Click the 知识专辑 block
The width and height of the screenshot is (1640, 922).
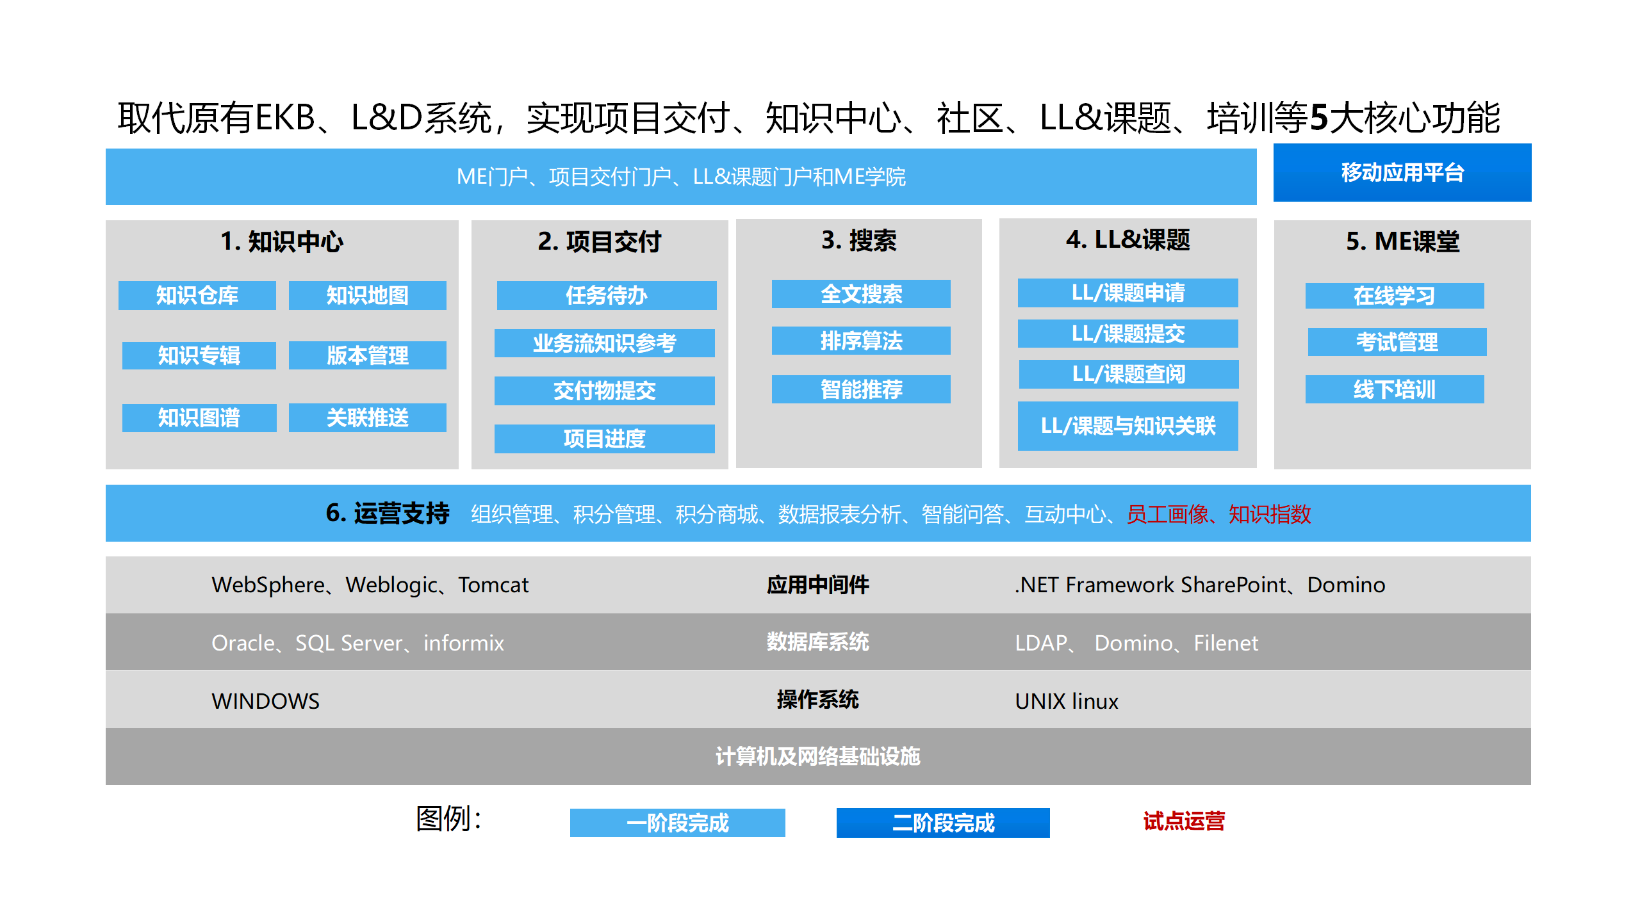coord(198,356)
